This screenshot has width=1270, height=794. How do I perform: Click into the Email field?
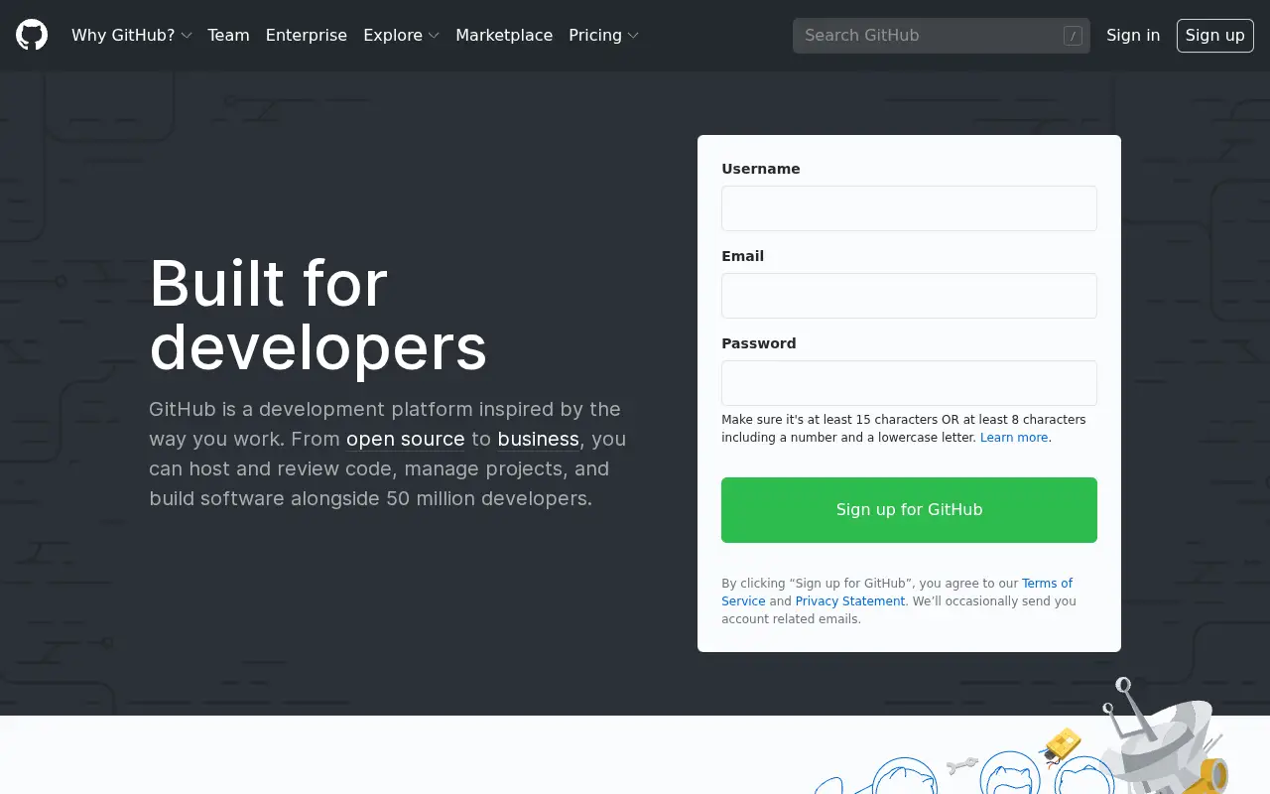coord(909,296)
